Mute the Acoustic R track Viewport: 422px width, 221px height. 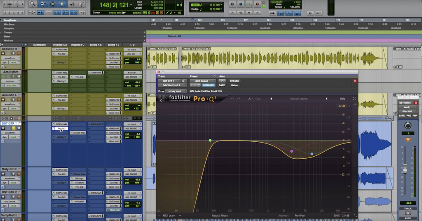click(x=19, y=54)
